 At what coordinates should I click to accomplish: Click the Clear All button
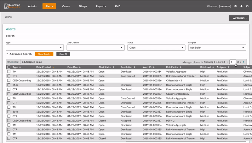[x=63, y=54]
